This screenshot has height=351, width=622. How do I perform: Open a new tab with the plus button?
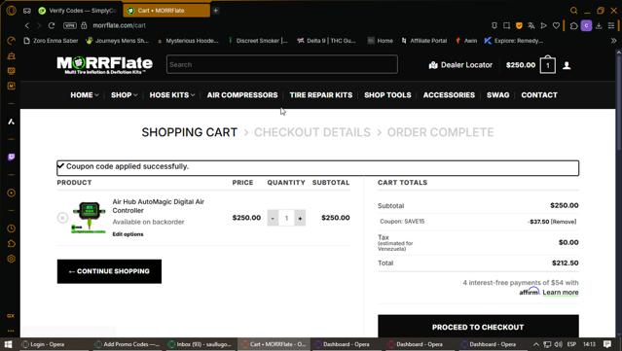click(216, 11)
